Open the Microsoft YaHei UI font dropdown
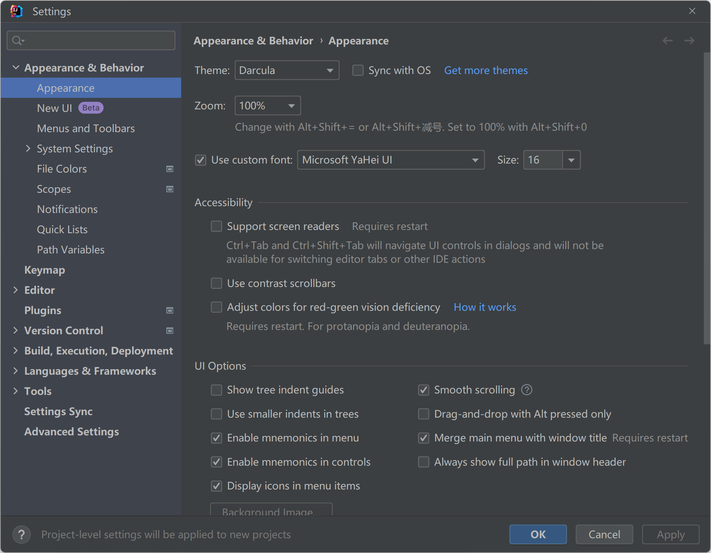 [391, 160]
